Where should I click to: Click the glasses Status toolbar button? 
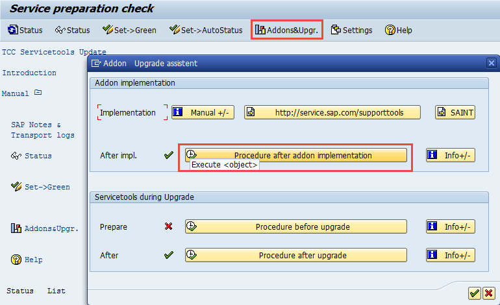tap(72, 30)
